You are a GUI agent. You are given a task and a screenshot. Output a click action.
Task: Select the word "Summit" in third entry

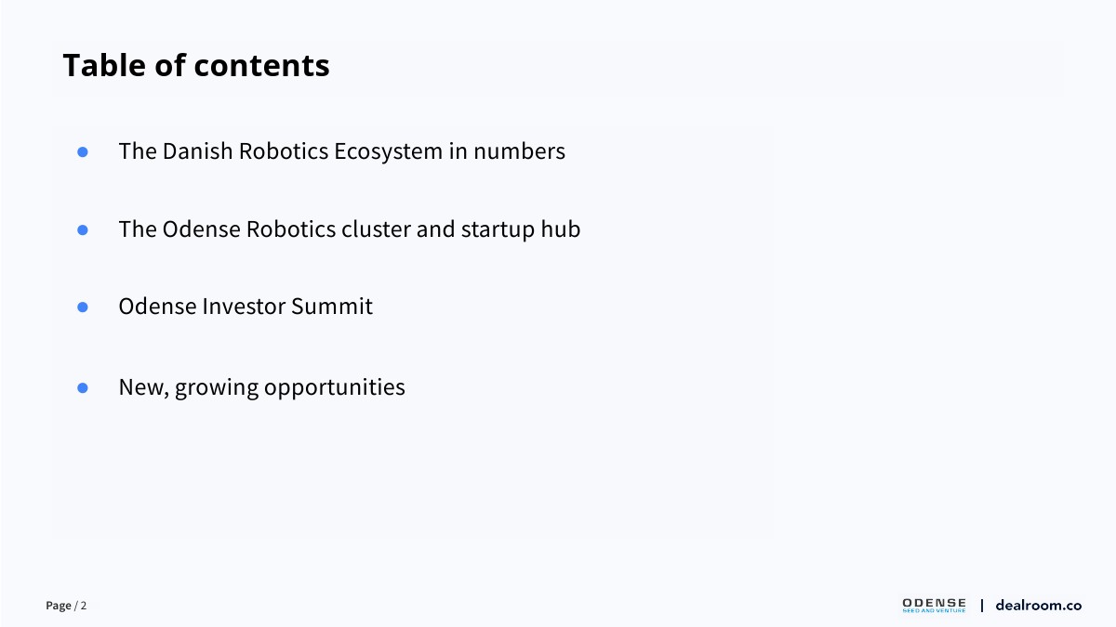332,307
